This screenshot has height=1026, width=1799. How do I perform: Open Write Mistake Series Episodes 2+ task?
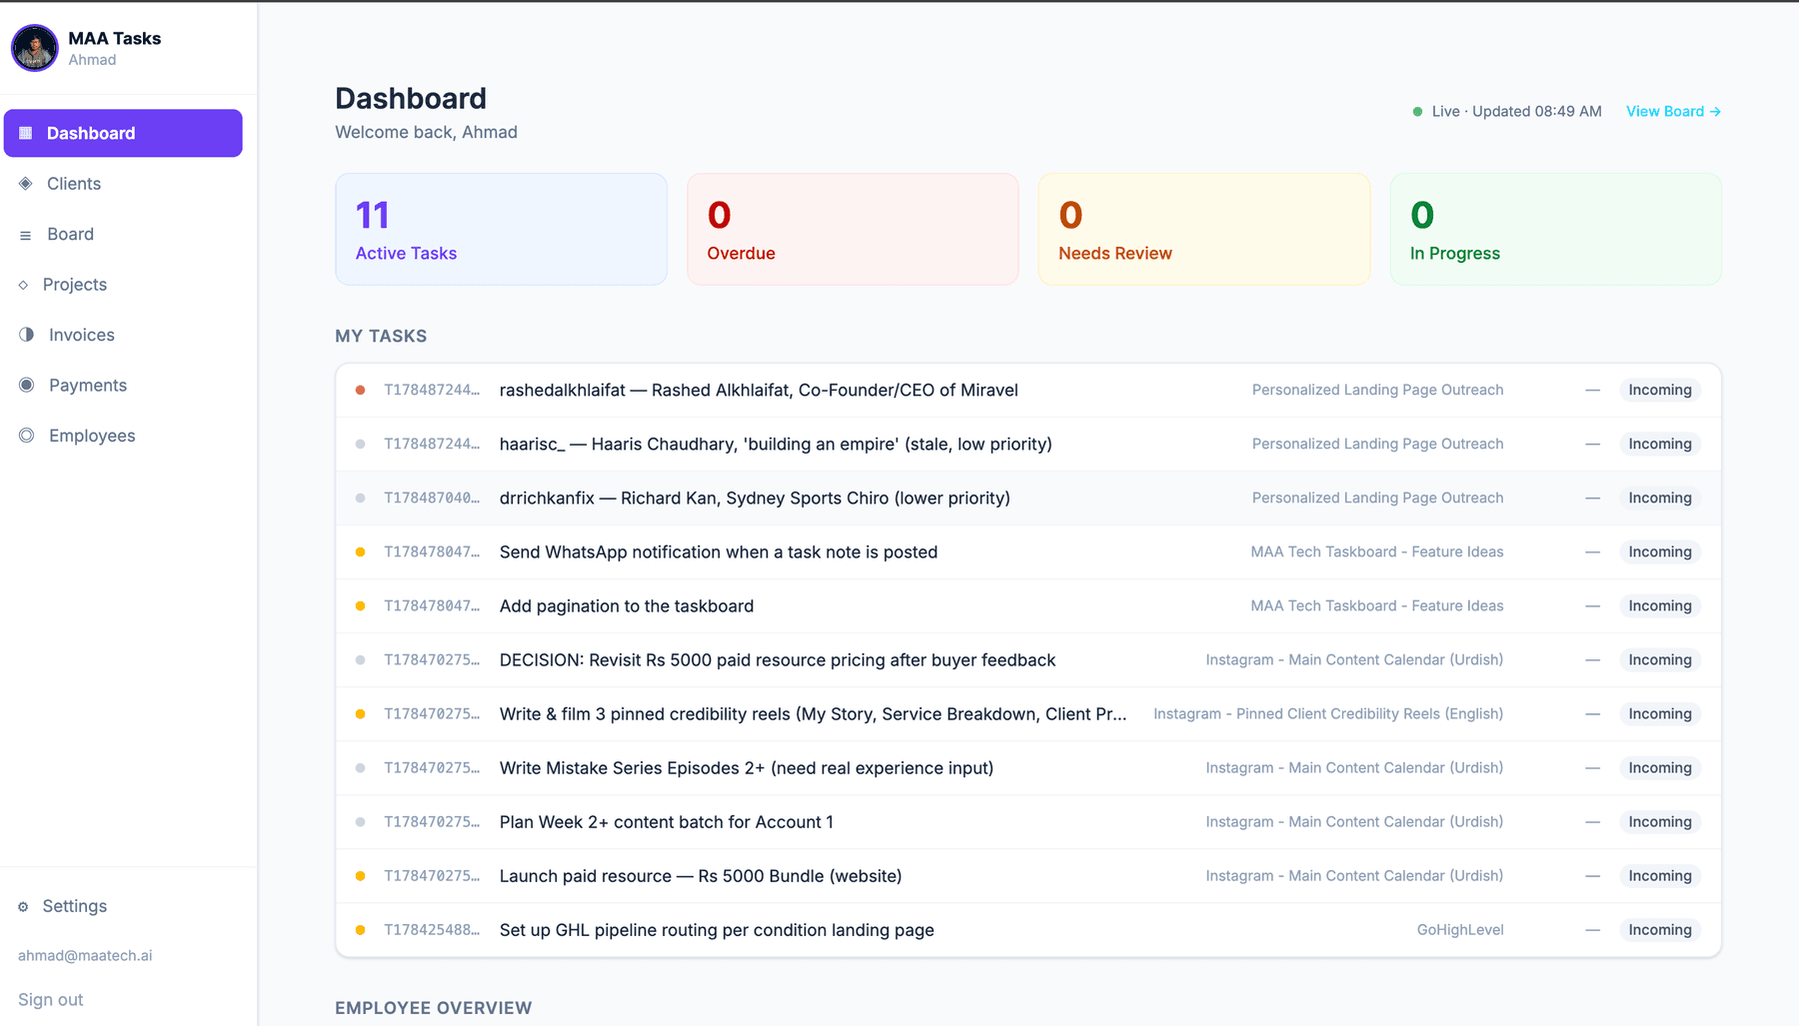point(1028,767)
